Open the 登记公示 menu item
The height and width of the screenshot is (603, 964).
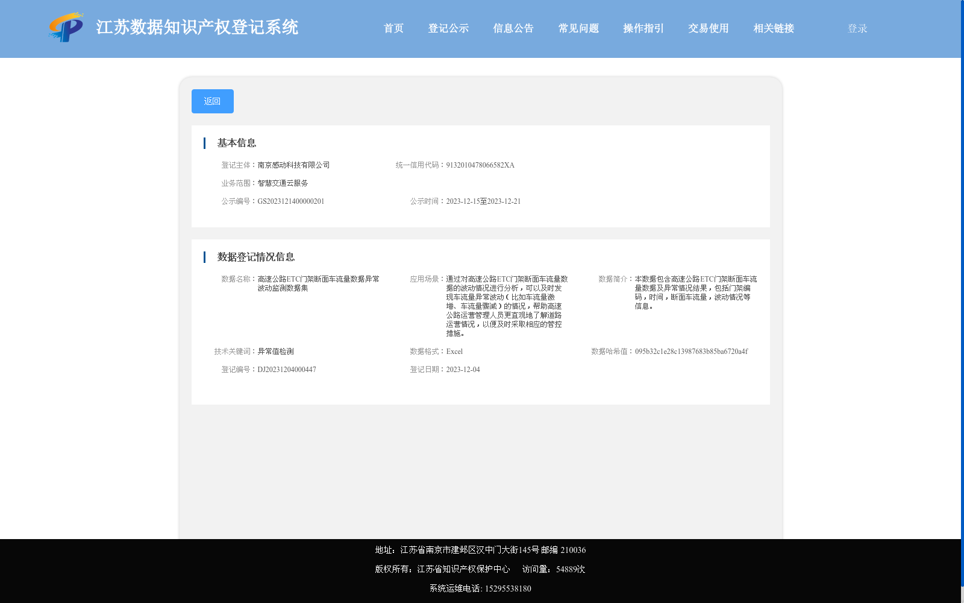point(449,28)
